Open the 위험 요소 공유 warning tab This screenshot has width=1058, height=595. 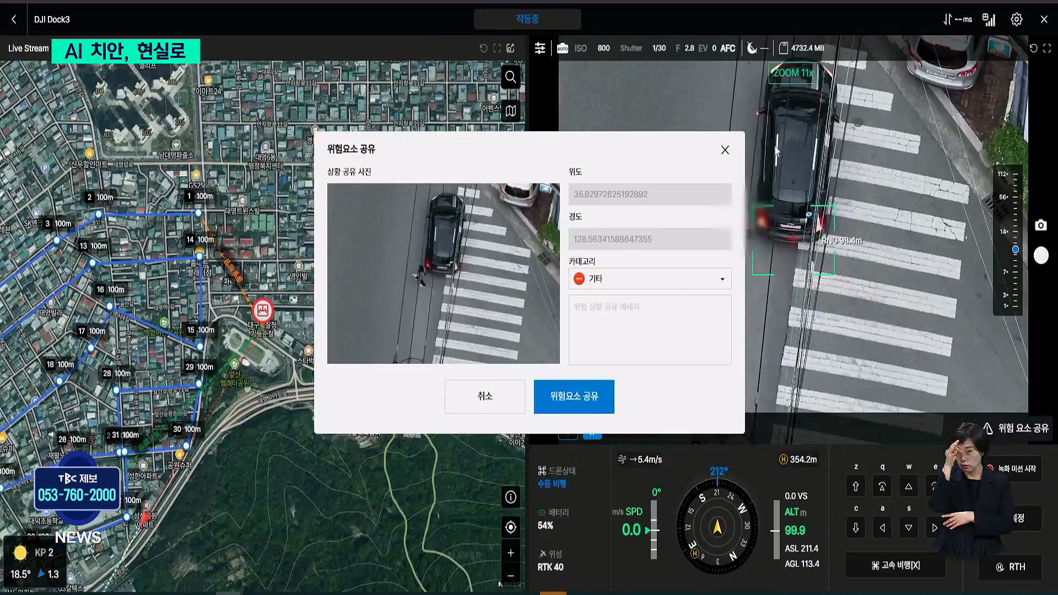click(x=1016, y=428)
